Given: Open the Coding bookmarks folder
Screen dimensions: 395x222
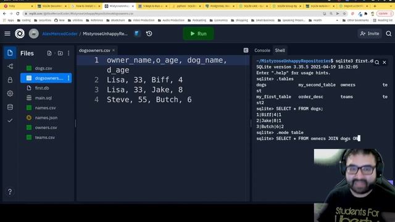Looking at the screenshot, I should click(x=24, y=20).
